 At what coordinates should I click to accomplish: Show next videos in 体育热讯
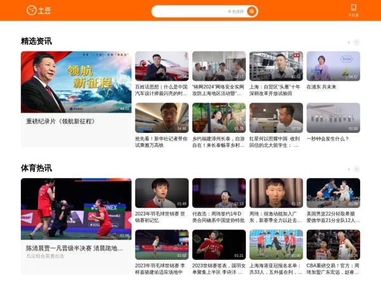tap(357, 169)
